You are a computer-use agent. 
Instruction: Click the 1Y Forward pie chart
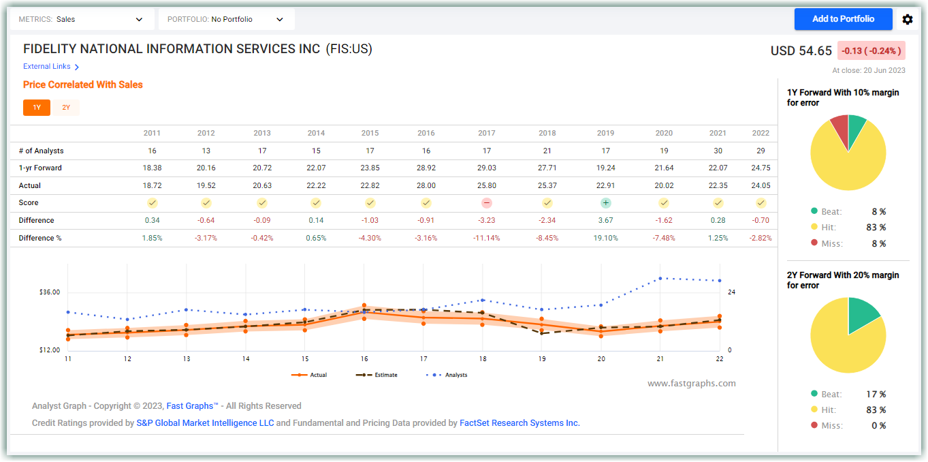tap(848, 153)
